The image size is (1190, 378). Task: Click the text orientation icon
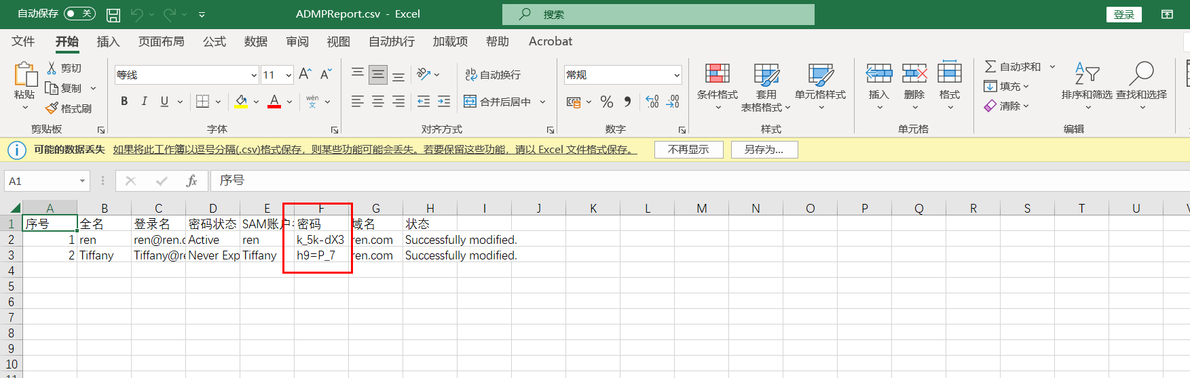pos(424,74)
